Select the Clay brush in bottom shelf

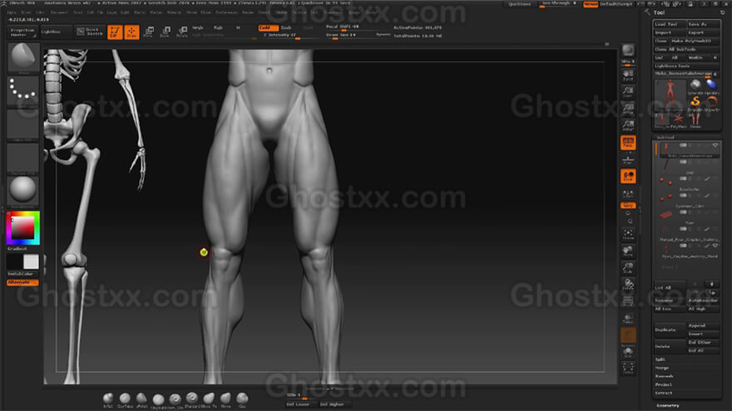pos(242,399)
